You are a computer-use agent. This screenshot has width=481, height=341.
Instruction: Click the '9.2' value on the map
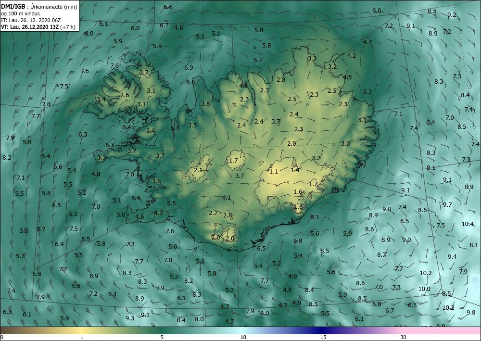pyautogui.click(x=452, y=15)
